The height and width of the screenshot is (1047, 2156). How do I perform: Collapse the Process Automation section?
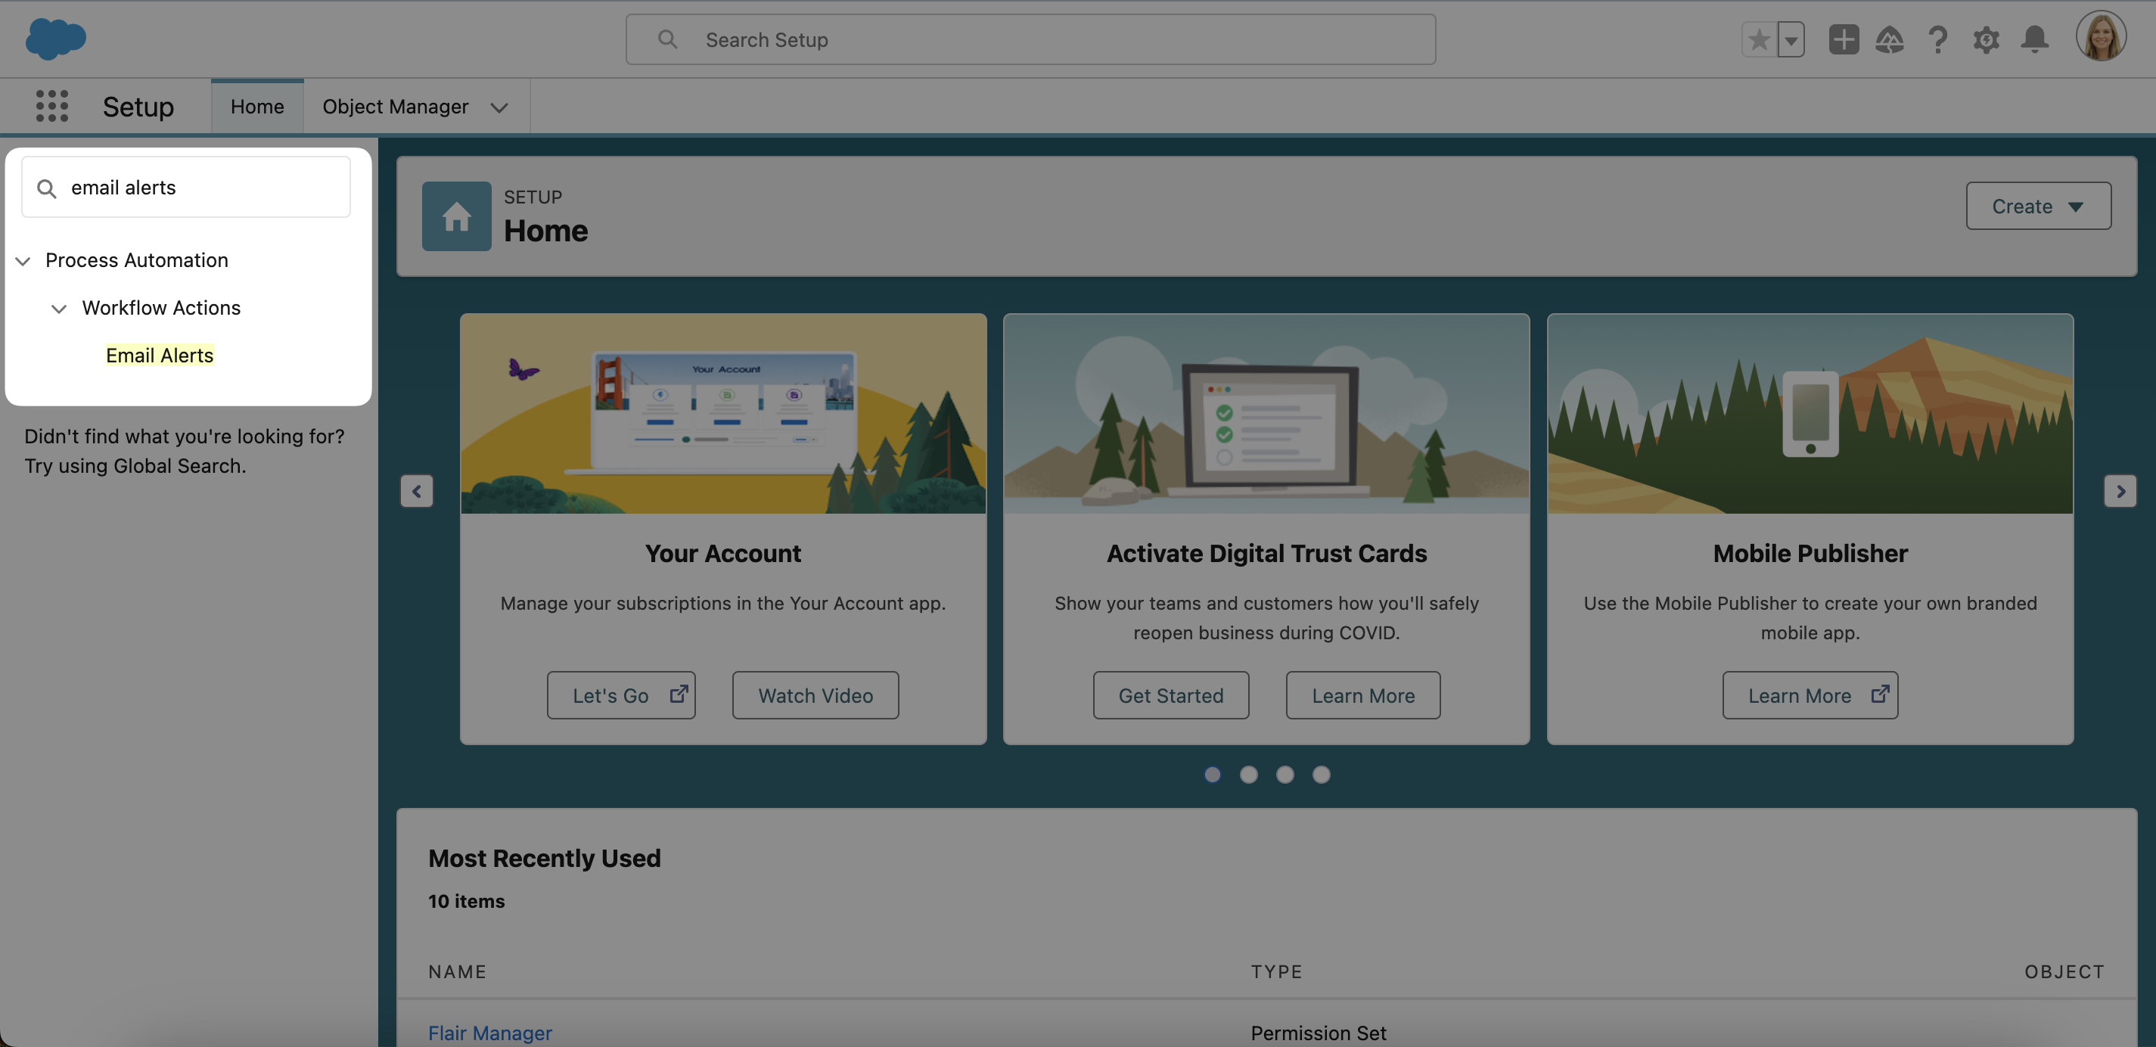(x=23, y=261)
